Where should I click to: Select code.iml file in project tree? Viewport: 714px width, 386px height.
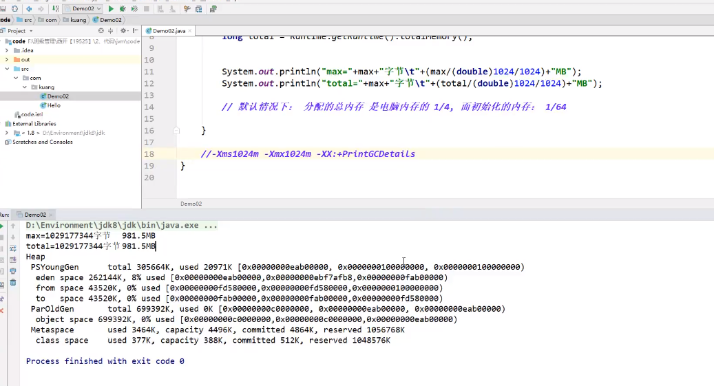coord(28,114)
